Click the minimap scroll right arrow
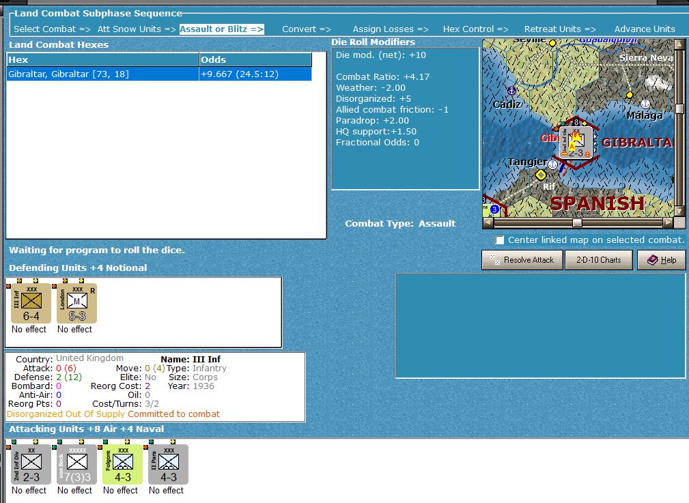The height and width of the screenshot is (503, 689). (669, 222)
